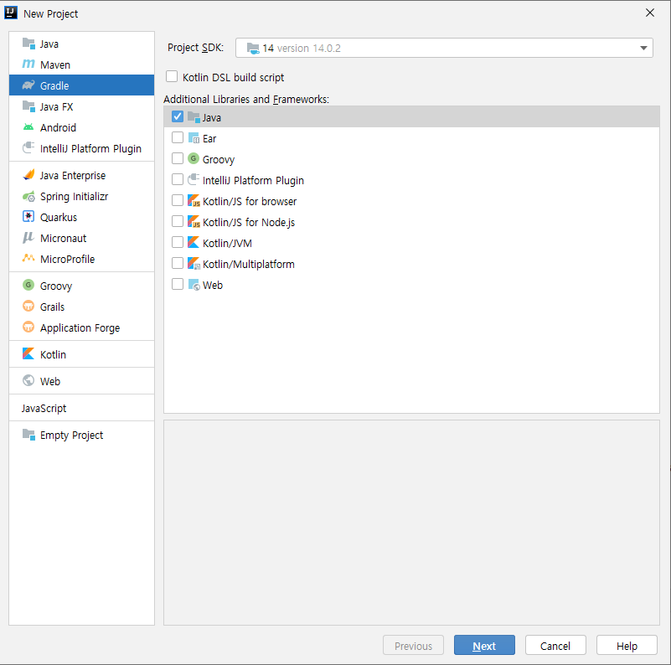The width and height of the screenshot is (671, 665).
Task: Check the Kotlin/JS for Node.js checkbox
Action: [x=178, y=221]
